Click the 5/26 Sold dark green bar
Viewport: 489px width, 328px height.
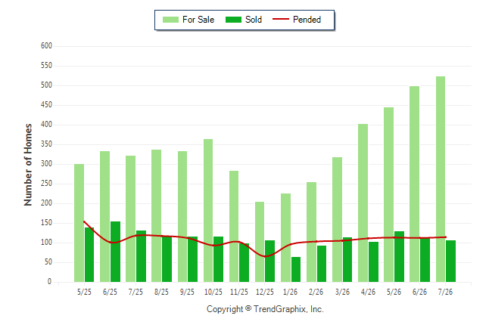[399, 257]
